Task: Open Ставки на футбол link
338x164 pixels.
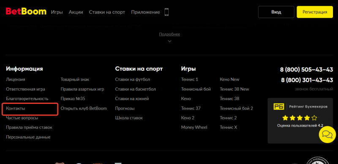Action: 133,79
